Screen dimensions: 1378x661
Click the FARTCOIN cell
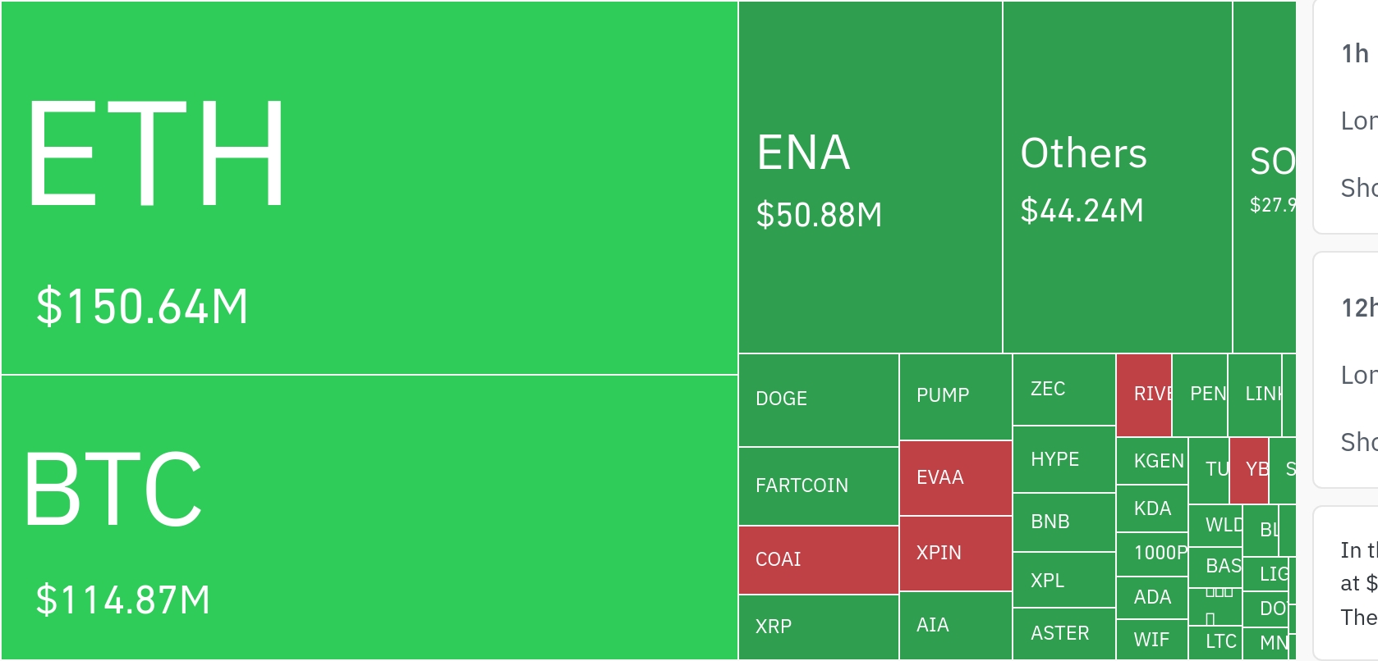point(818,486)
